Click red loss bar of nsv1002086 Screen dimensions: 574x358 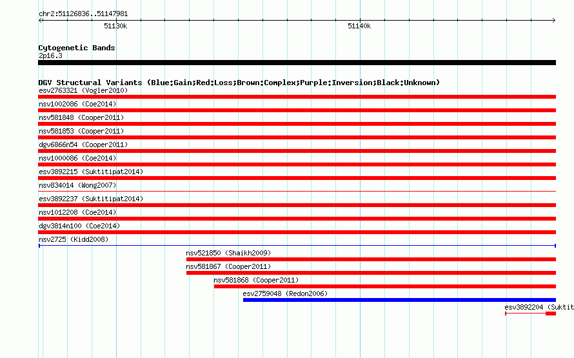point(297,110)
